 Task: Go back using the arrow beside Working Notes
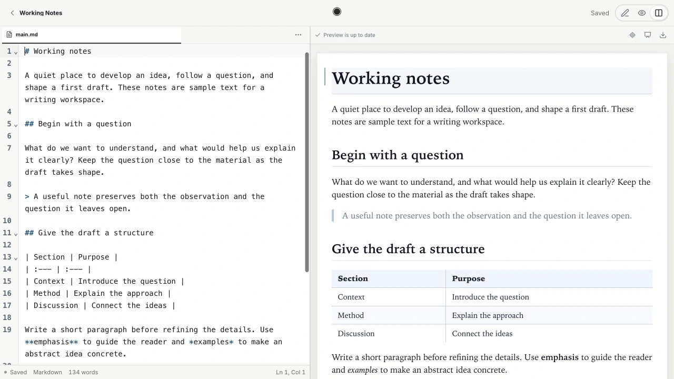pyautogui.click(x=12, y=13)
